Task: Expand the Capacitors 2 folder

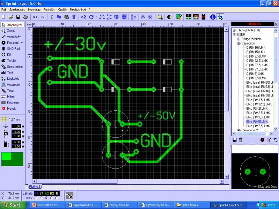Action: point(239,130)
